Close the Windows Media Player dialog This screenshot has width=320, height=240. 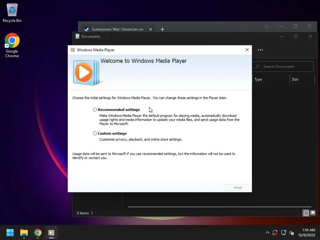coord(247,50)
